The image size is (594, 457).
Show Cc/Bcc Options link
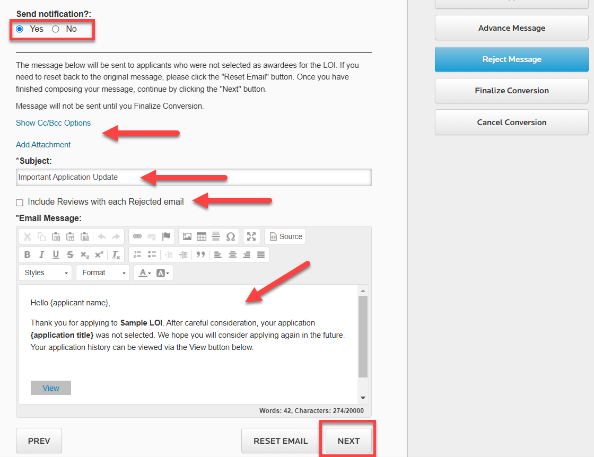[x=53, y=122]
